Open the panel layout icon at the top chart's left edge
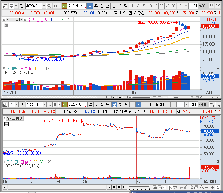 click(5, 6)
